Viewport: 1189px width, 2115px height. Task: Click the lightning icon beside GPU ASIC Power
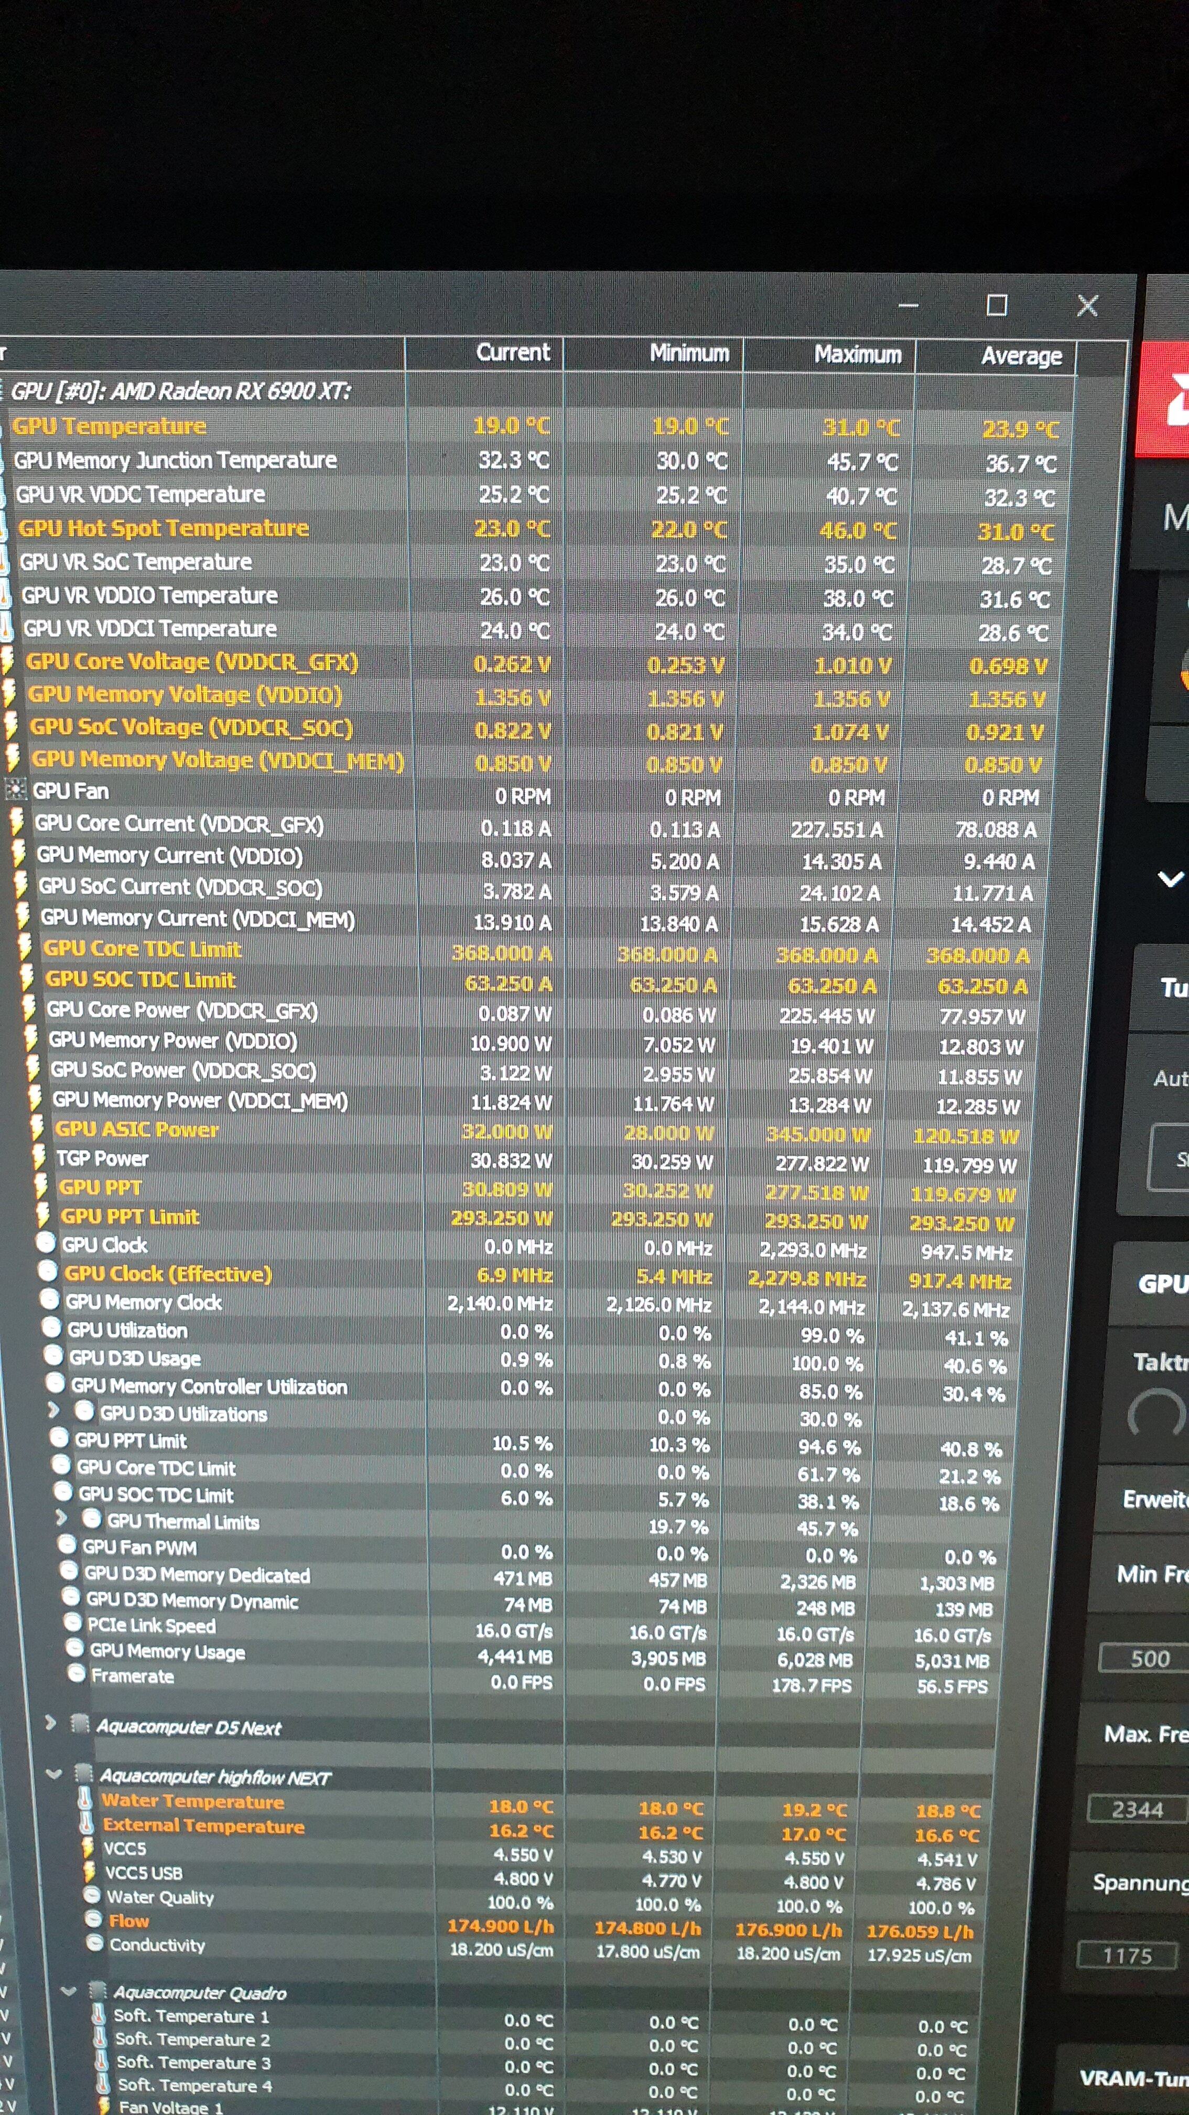[x=38, y=1128]
